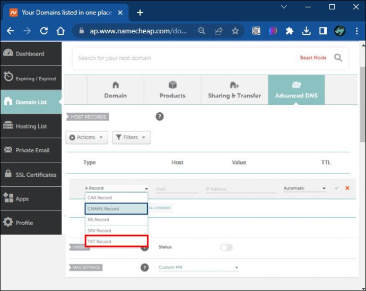Go to Hosting List in sidebar
Screen dimensions: 366x291
(31, 126)
